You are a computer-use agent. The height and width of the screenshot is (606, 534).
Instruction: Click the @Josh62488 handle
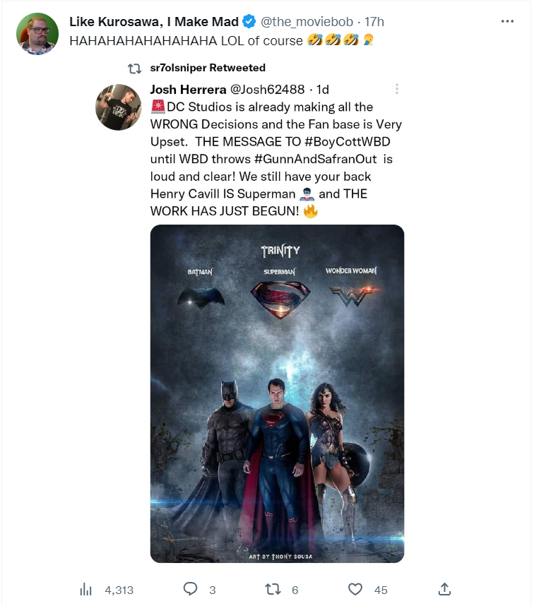268,90
